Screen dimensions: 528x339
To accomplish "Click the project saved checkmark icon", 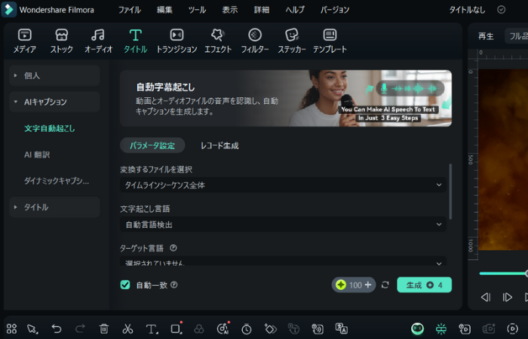I will 502,10.
